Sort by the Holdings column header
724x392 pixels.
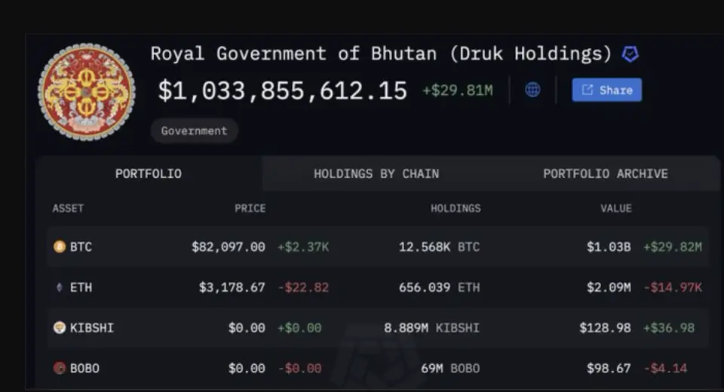[456, 208]
